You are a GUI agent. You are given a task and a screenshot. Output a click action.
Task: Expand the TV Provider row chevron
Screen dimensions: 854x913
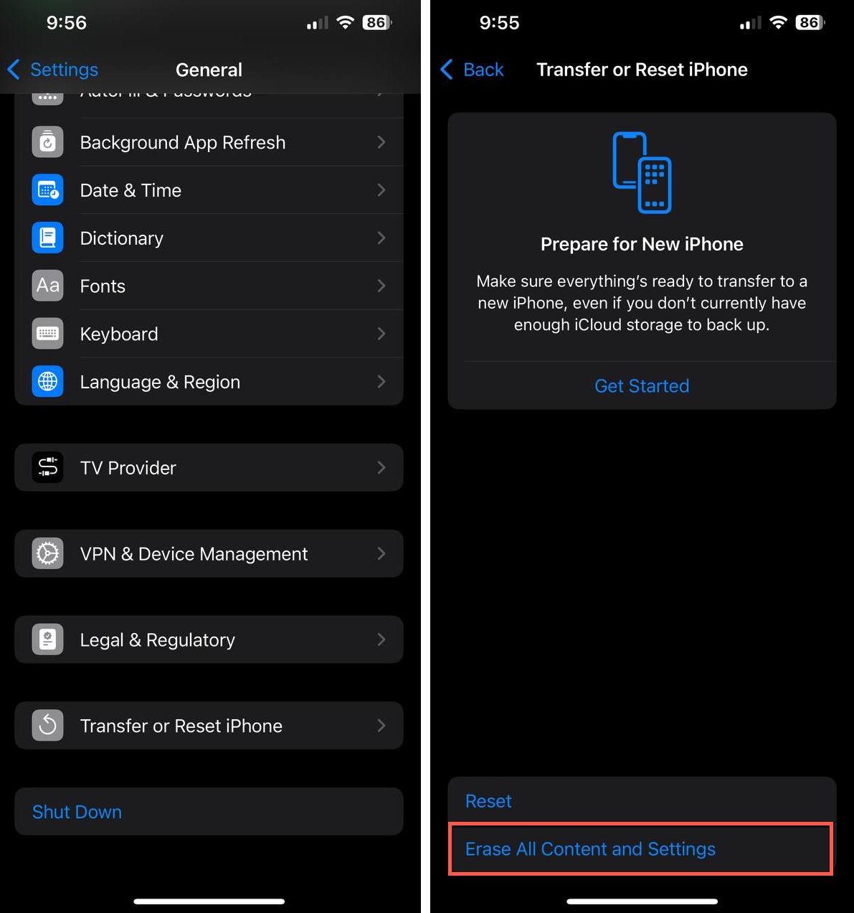point(381,467)
